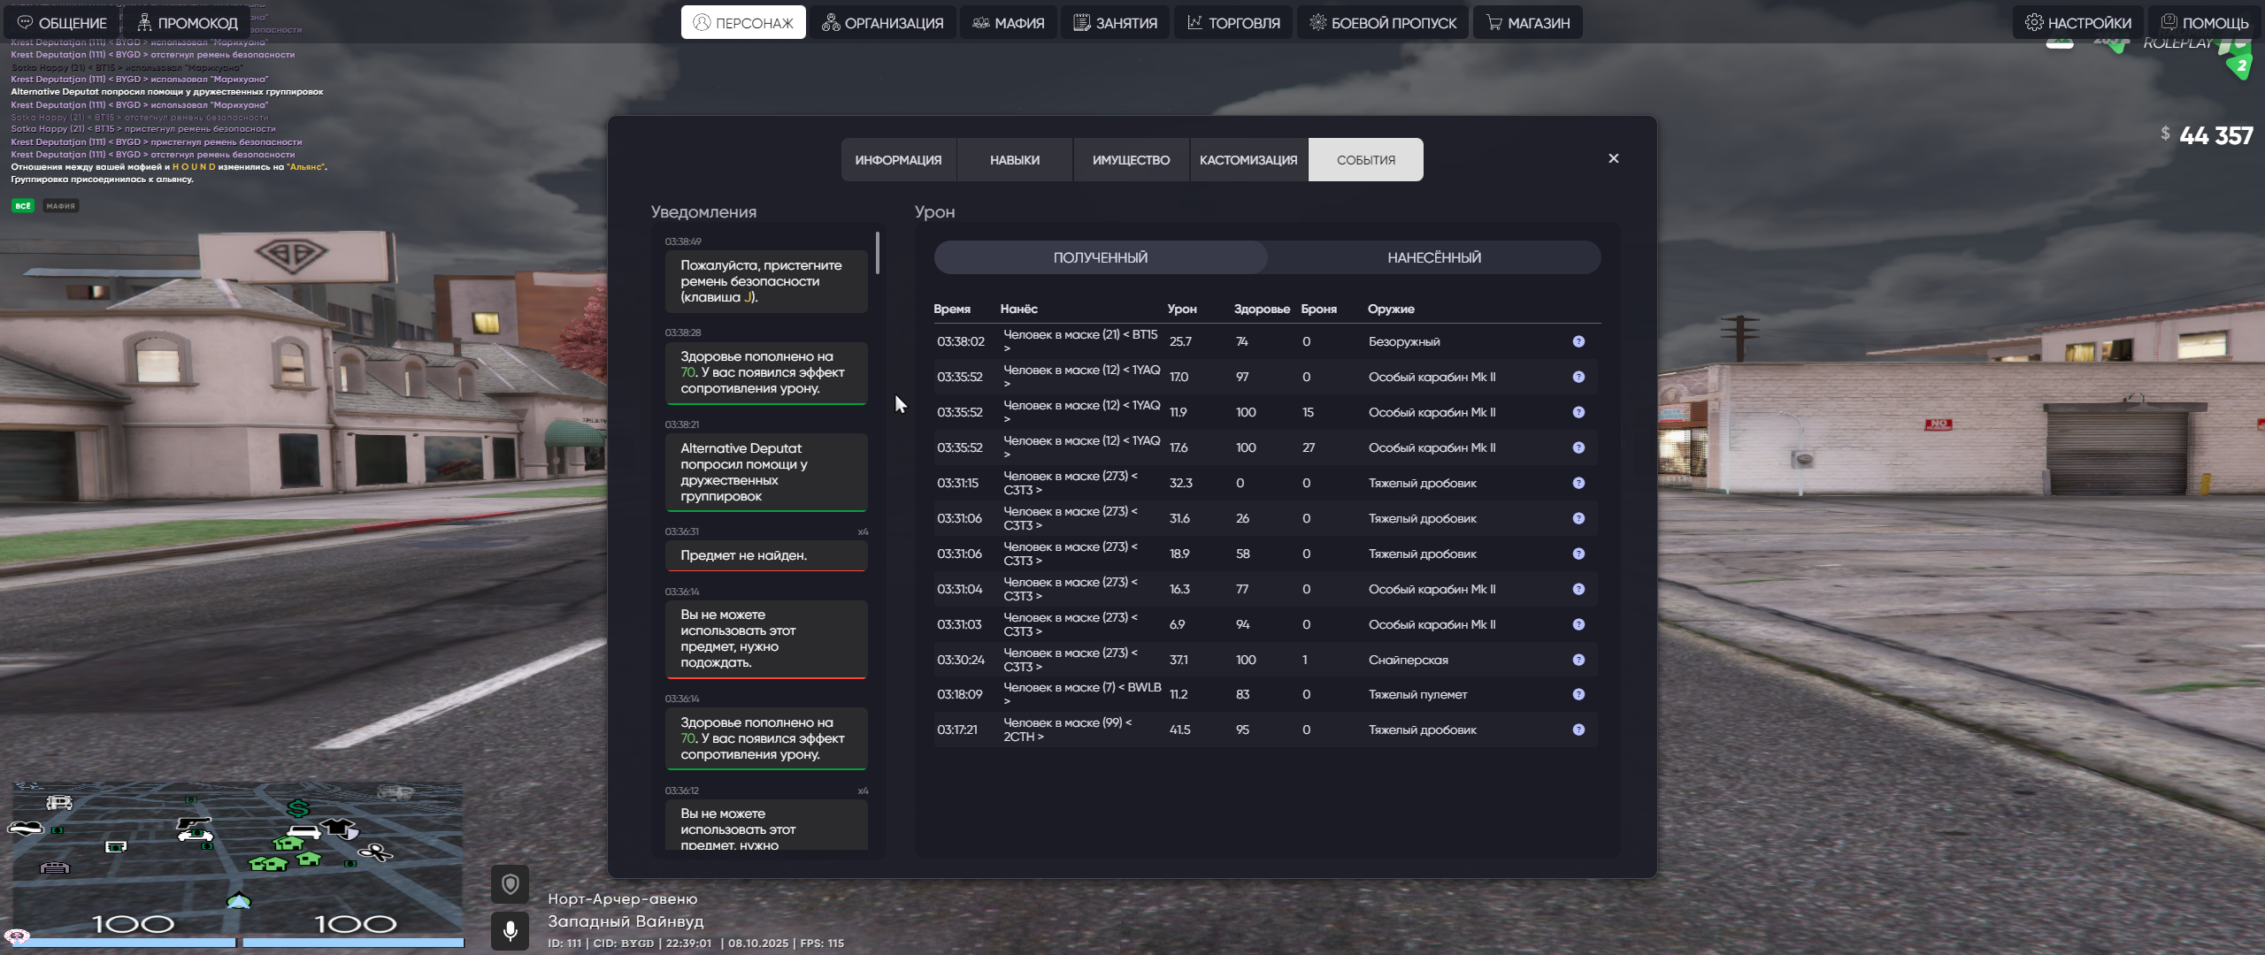Open the НАСТРОЙКИ settings gear button
2265x955 pixels.
pyautogui.click(x=2077, y=23)
